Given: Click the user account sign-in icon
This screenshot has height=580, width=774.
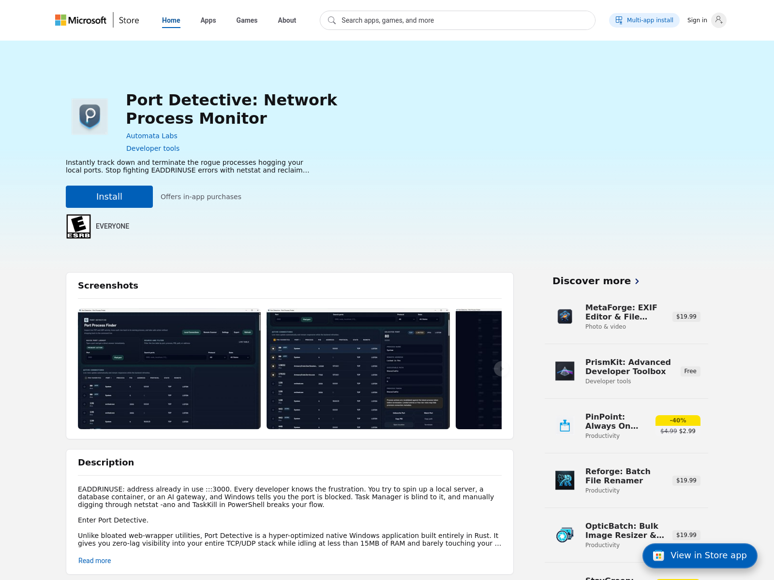Looking at the screenshot, I should click(x=719, y=20).
